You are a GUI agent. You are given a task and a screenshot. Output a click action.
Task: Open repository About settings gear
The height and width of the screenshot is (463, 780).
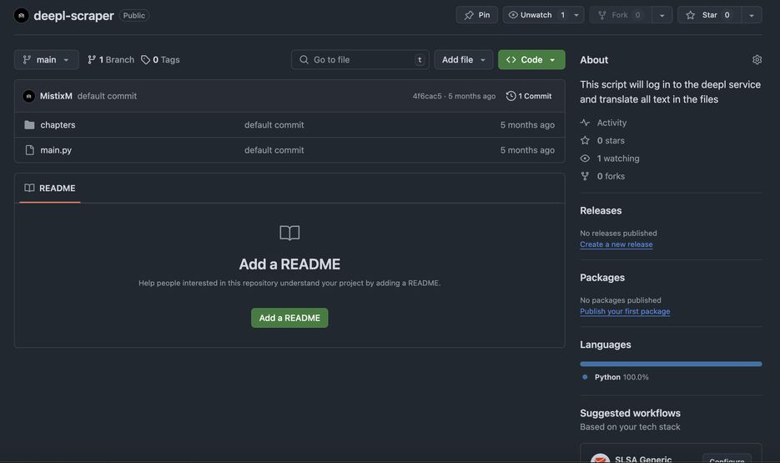coord(757,60)
